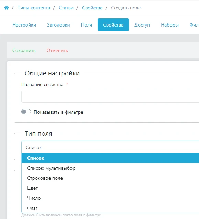Click the green 'Сохранить' button

click(24, 50)
